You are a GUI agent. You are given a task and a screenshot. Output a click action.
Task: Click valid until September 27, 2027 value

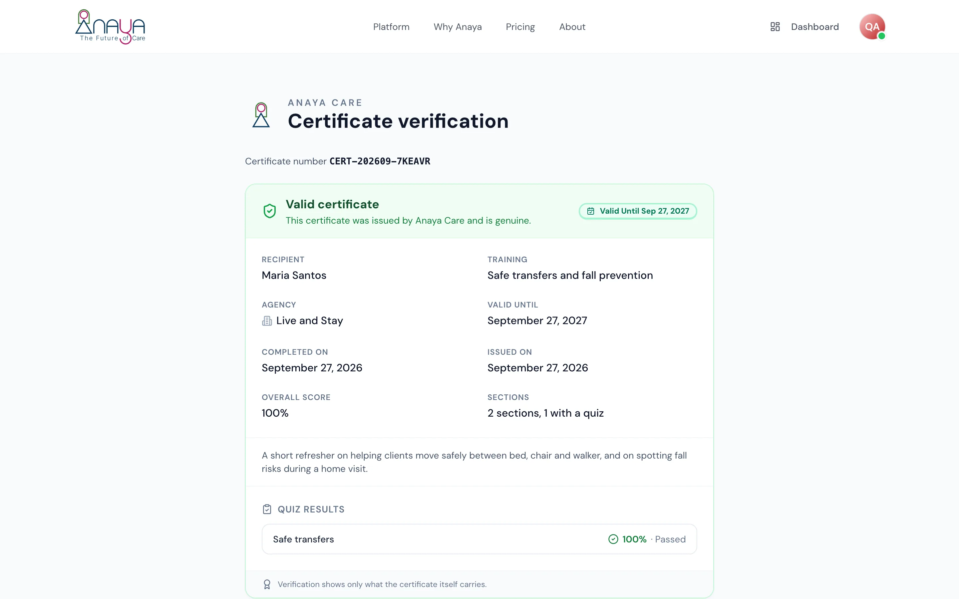537,320
